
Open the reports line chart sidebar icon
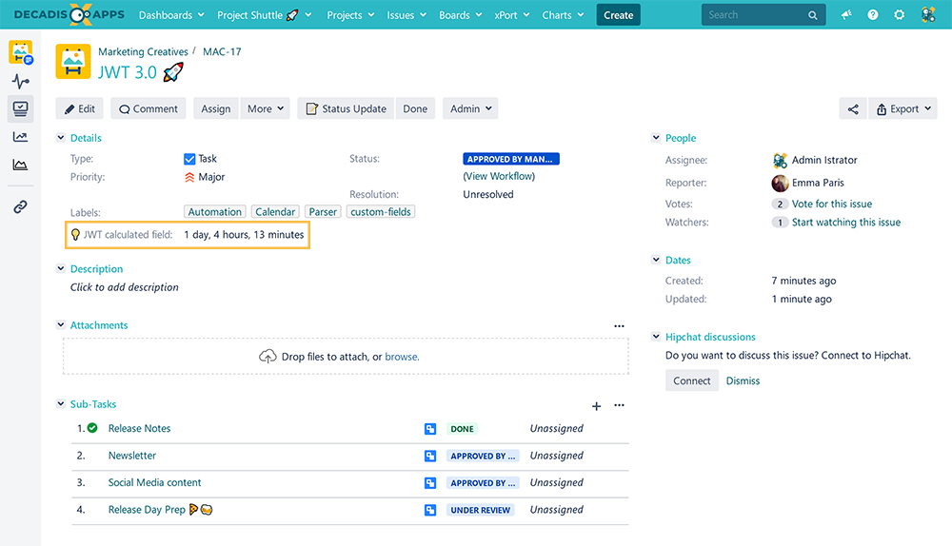pos(21,137)
